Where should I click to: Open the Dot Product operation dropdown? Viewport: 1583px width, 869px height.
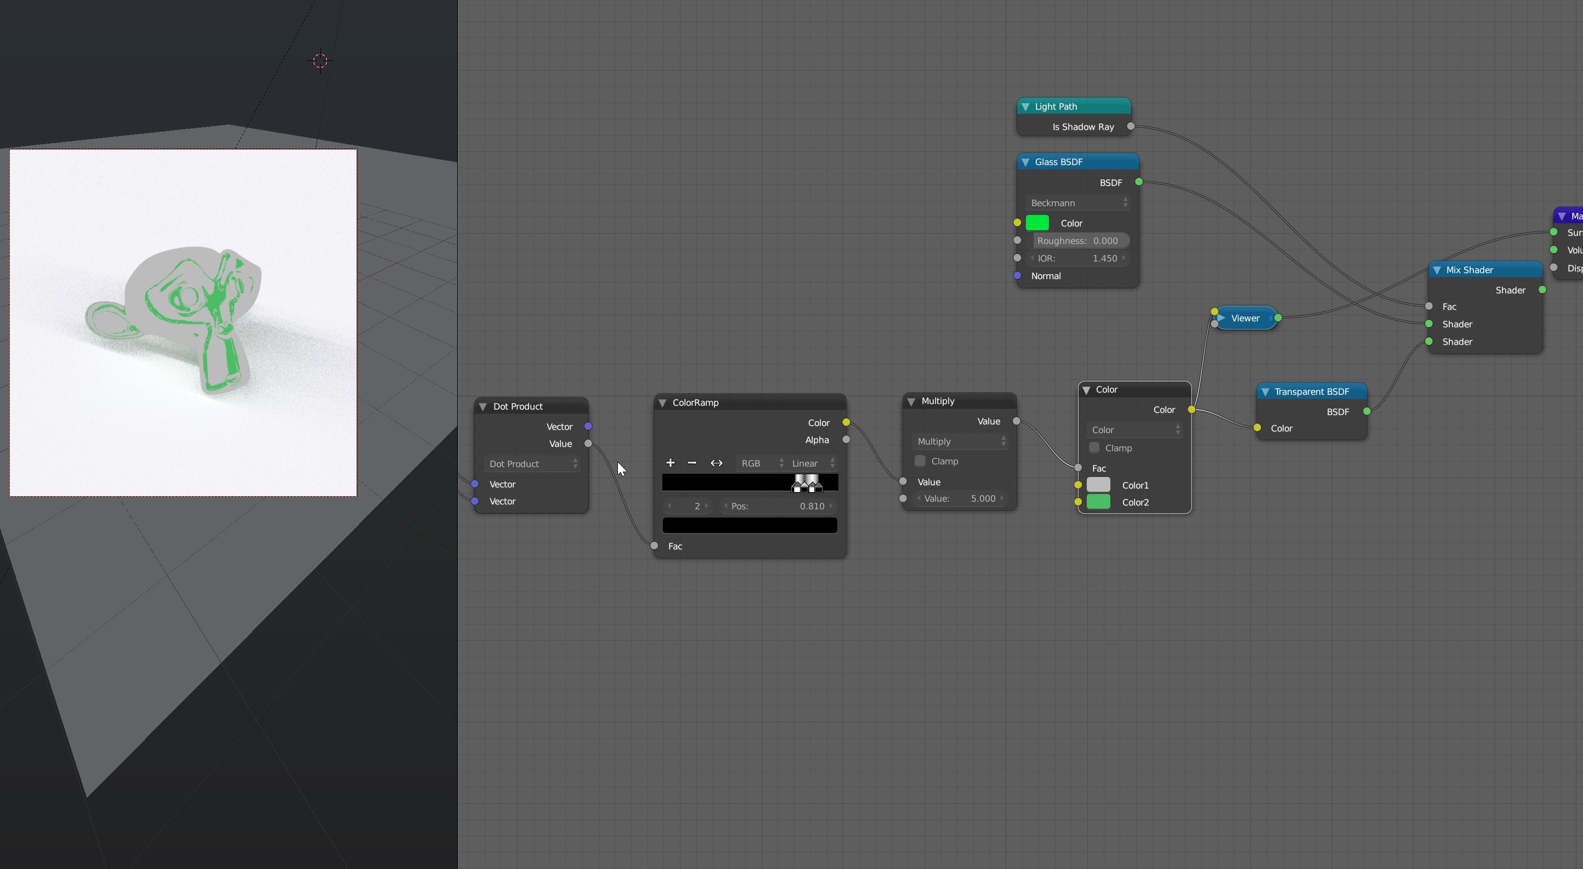coord(532,464)
